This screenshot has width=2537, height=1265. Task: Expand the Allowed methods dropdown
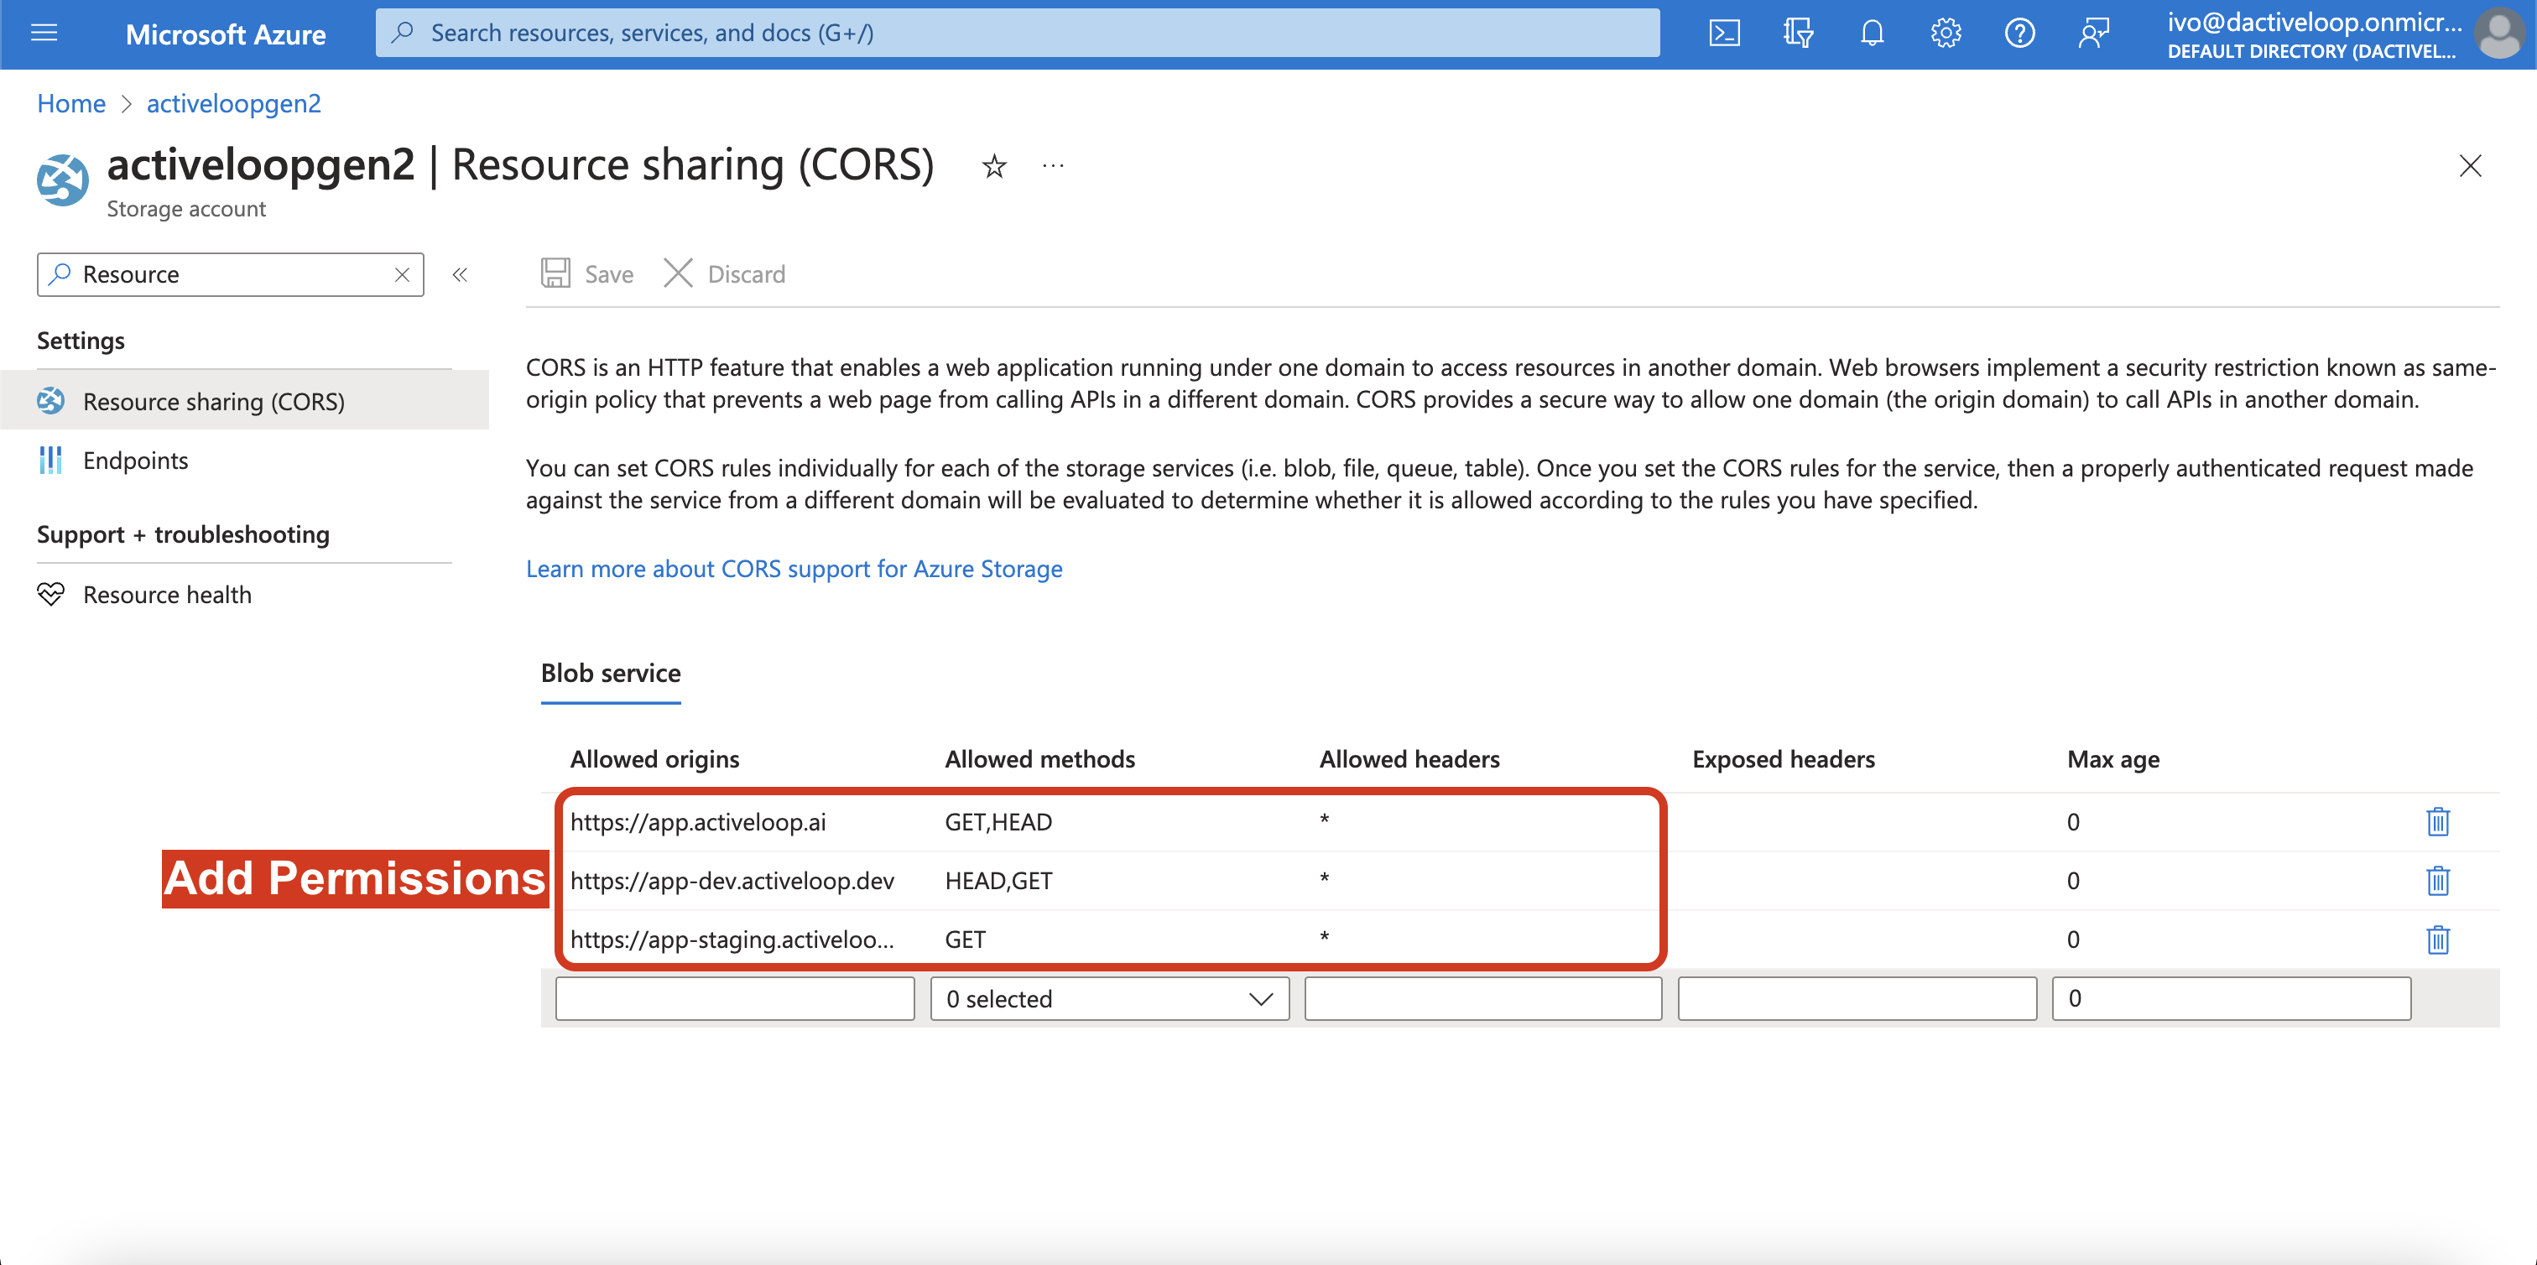tap(1109, 999)
